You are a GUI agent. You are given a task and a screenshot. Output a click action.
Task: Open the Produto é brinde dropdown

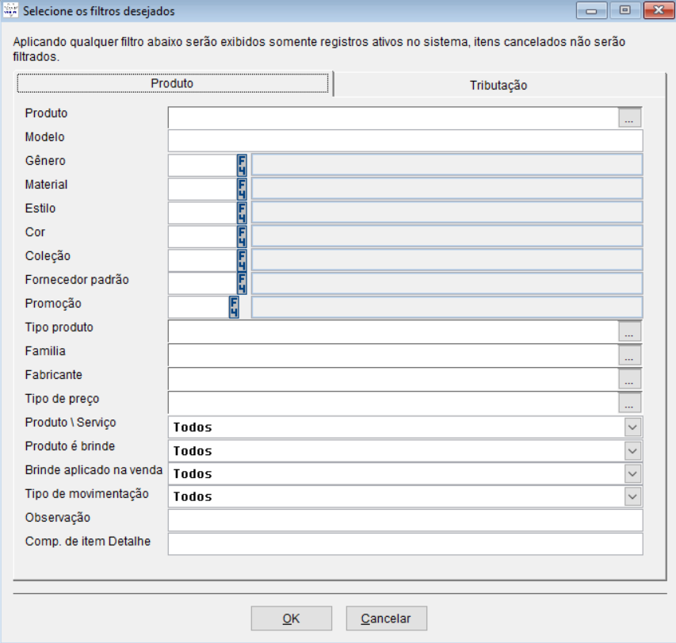(632, 451)
